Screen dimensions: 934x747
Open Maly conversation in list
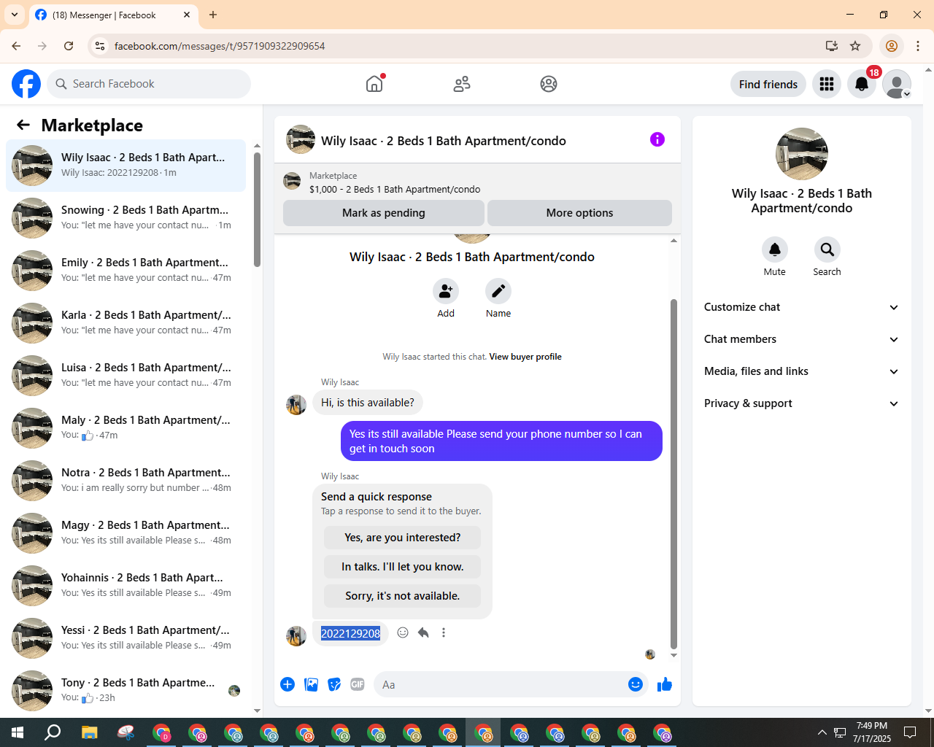126,428
